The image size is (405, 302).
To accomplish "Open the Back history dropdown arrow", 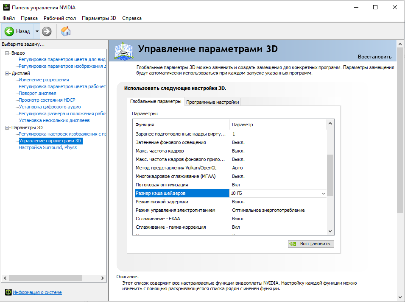I will point(37,31).
